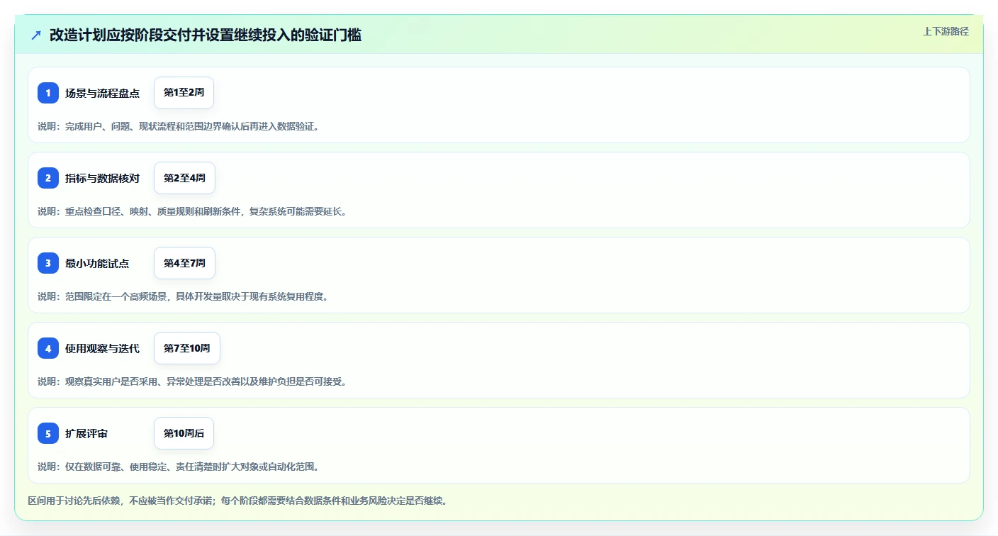Click the stage name 使用观察与迭代
998x536 pixels.
(x=102, y=348)
